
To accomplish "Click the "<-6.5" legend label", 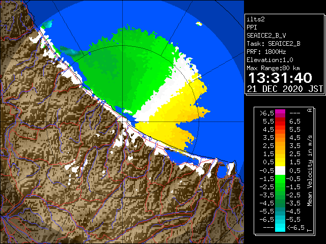I will [x=295, y=228].
